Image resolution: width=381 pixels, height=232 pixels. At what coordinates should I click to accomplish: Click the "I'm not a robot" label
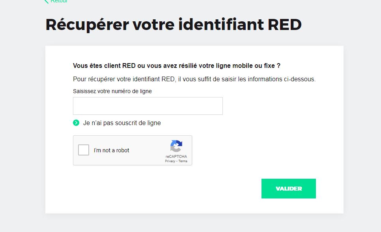tap(112, 150)
